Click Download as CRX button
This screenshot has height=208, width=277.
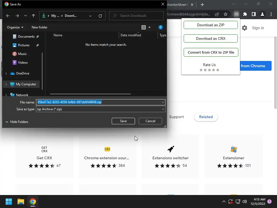point(210,38)
